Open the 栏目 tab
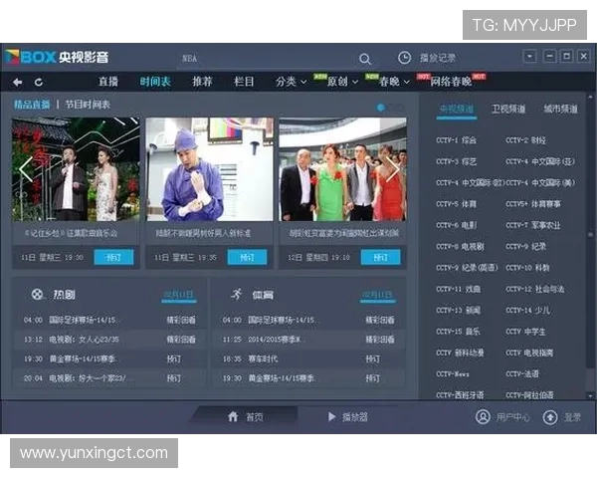 point(244,82)
